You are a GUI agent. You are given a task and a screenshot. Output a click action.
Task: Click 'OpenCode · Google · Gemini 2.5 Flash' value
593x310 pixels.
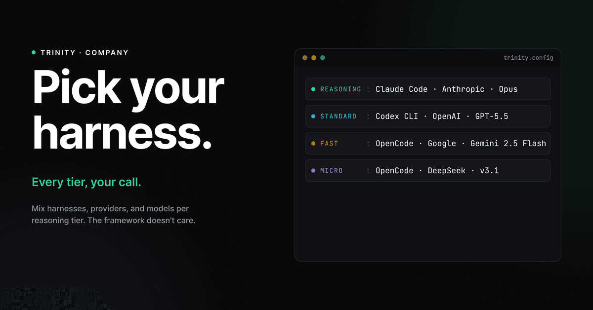click(x=461, y=144)
